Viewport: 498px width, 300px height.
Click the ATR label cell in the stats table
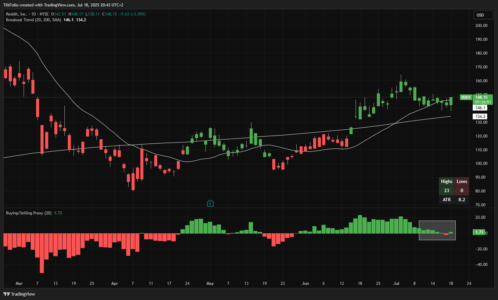447,200
